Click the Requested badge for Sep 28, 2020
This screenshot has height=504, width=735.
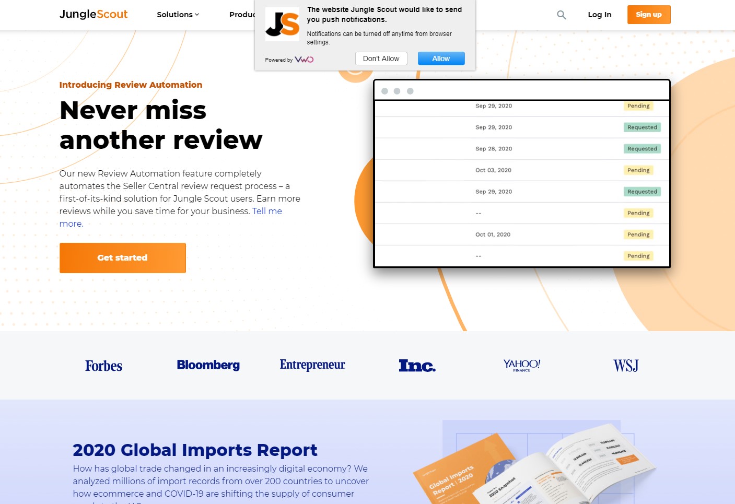tap(642, 149)
